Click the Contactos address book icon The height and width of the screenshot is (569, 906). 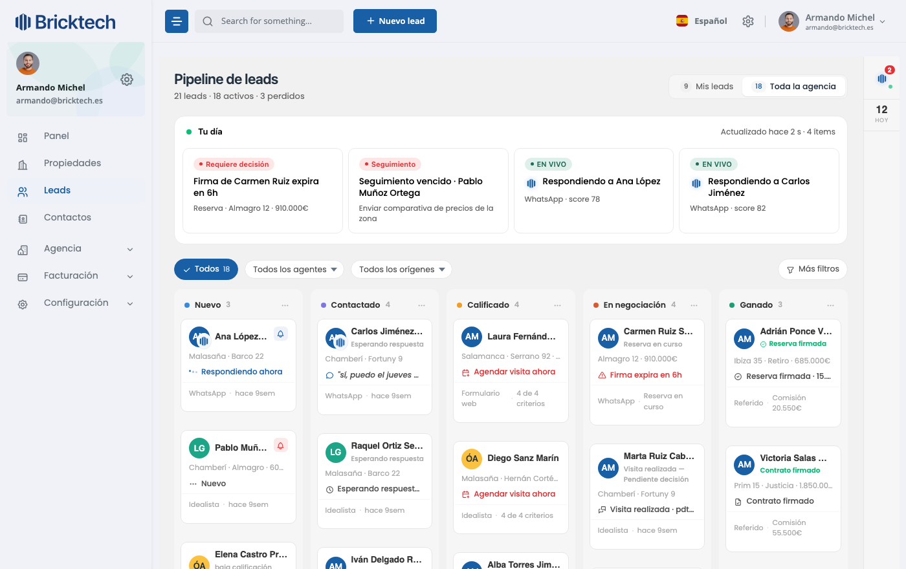(23, 219)
